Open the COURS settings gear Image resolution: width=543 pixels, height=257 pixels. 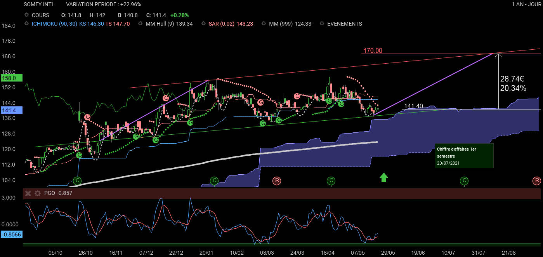(x=26, y=15)
